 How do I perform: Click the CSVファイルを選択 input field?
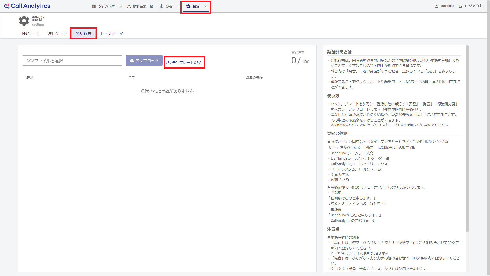72,61
